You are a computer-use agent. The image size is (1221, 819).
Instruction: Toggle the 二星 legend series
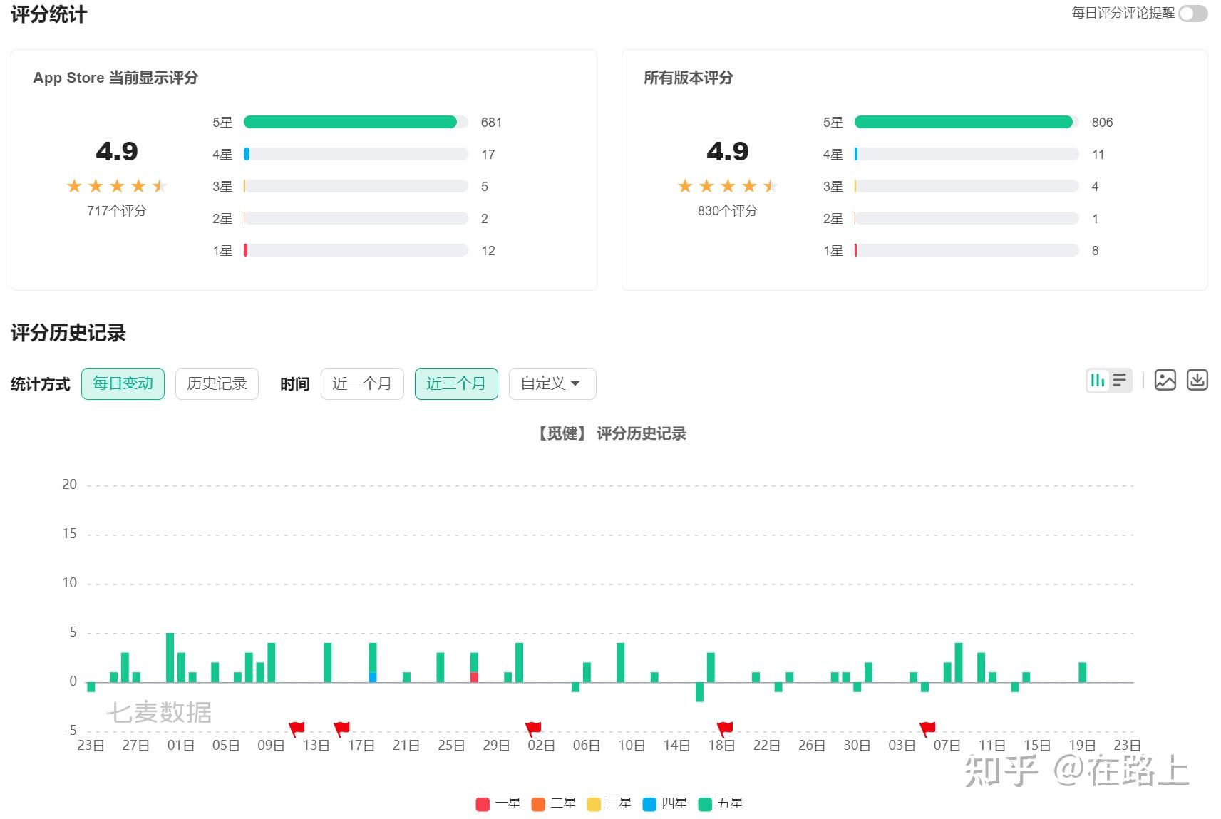554,804
